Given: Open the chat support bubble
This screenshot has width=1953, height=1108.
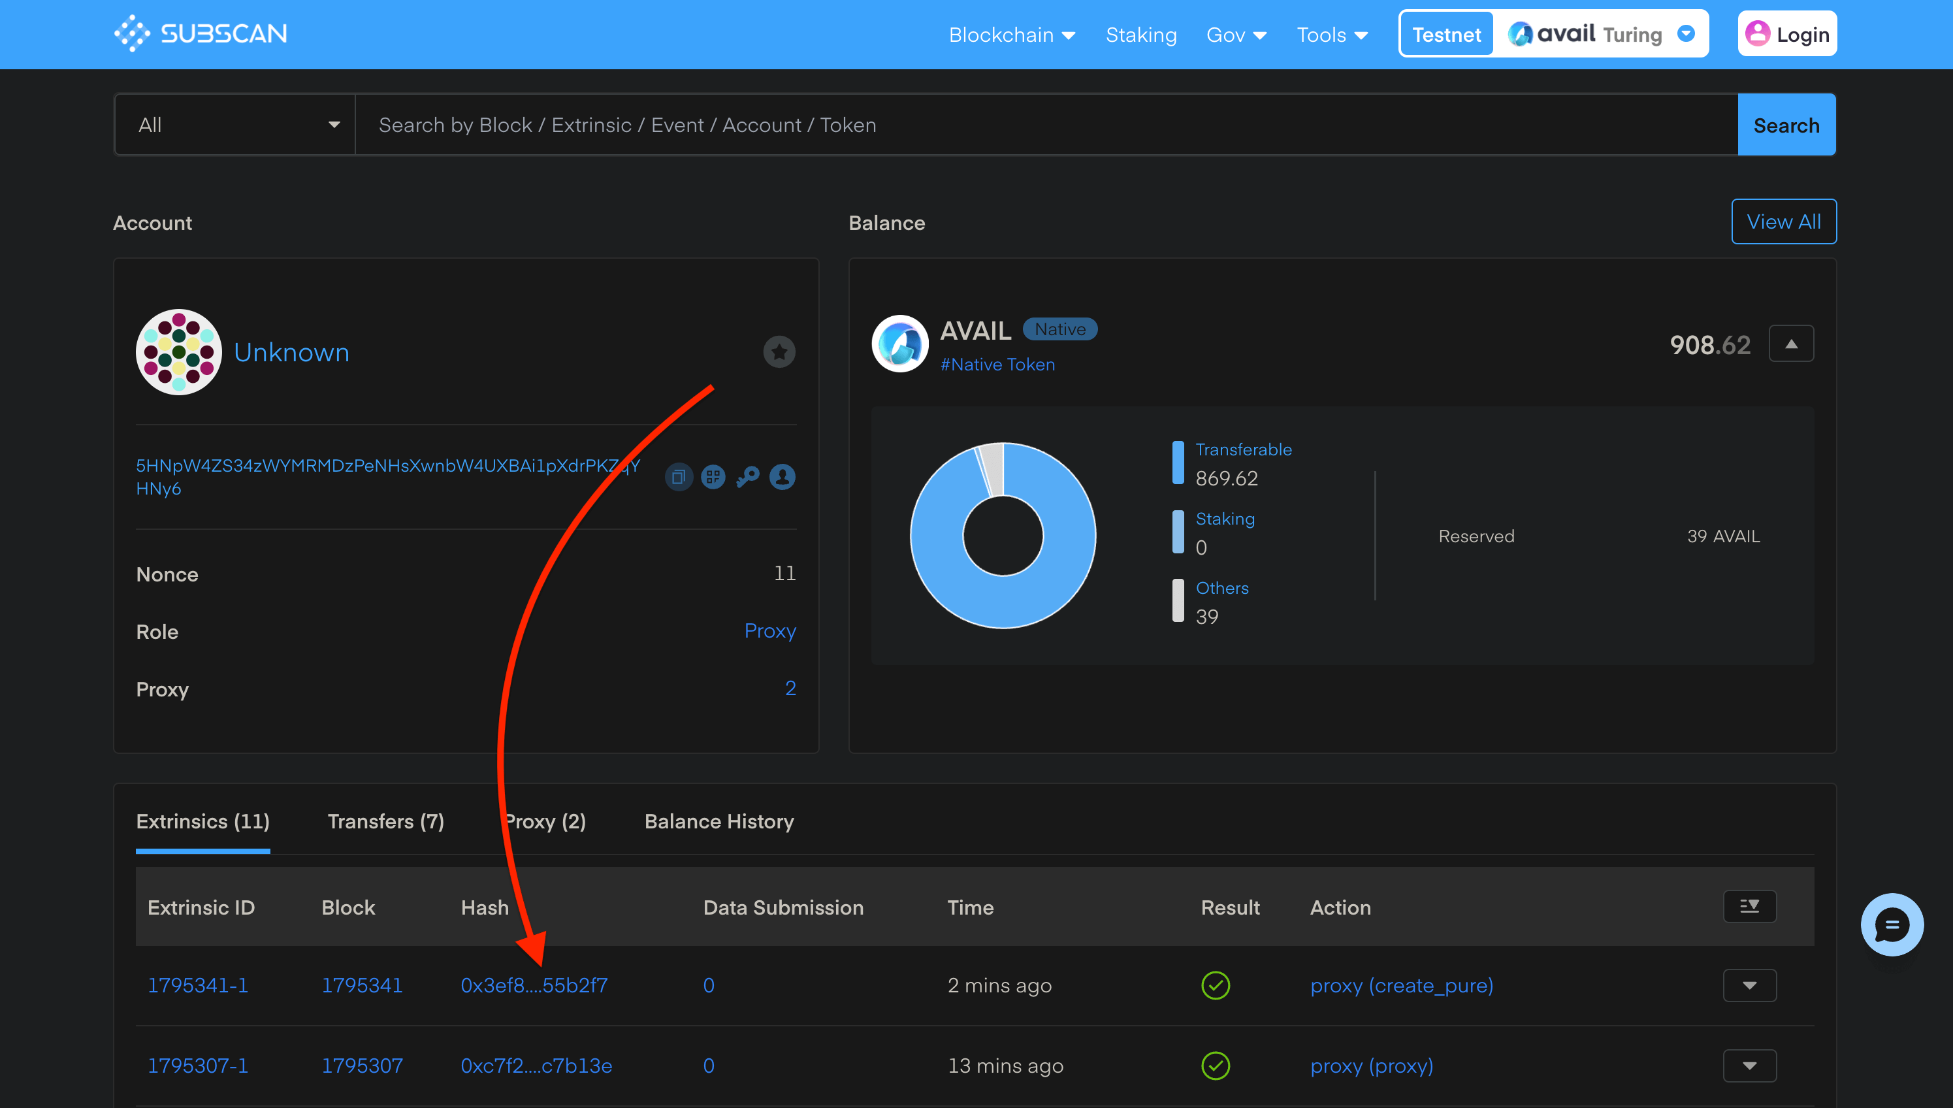Looking at the screenshot, I should (1892, 924).
